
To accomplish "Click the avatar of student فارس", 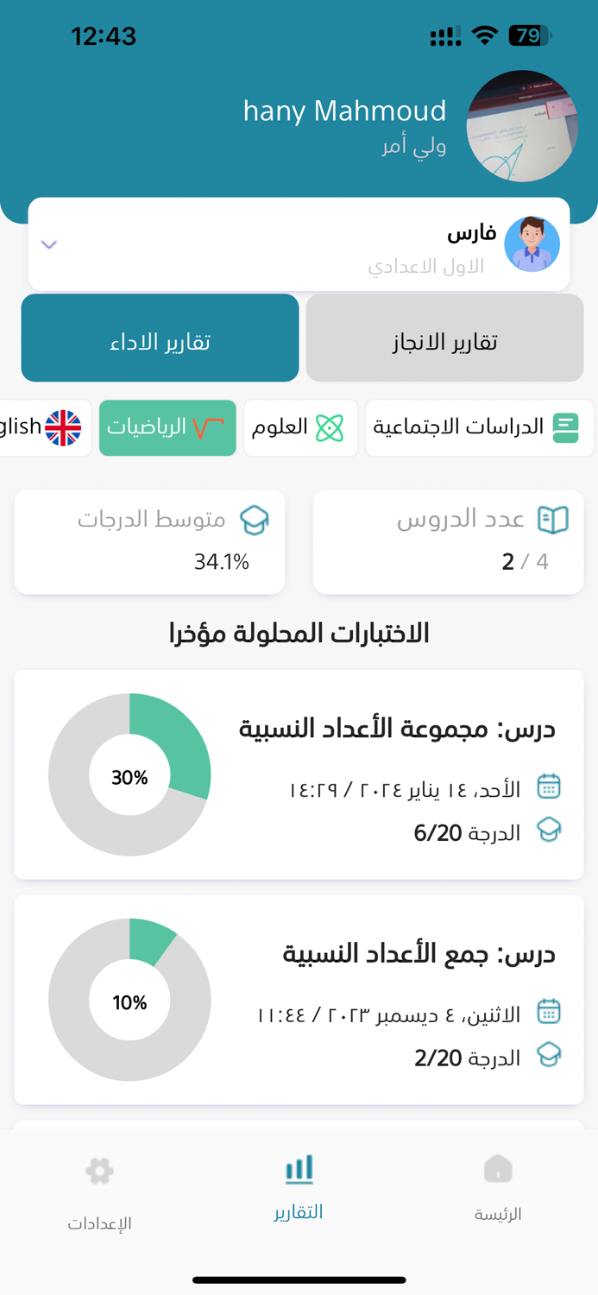I will click(x=532, y=244).
